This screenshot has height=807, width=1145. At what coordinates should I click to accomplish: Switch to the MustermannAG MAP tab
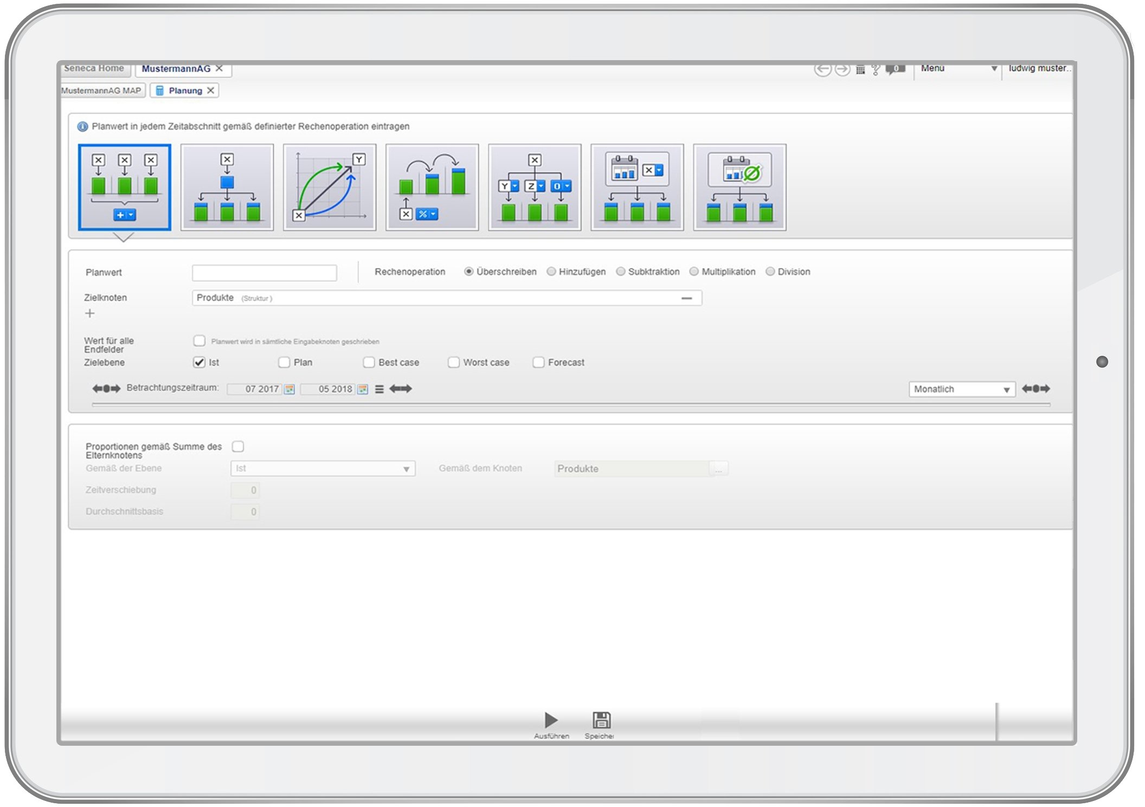101,91
